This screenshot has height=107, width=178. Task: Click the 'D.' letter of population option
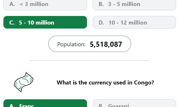click(101, 23)
